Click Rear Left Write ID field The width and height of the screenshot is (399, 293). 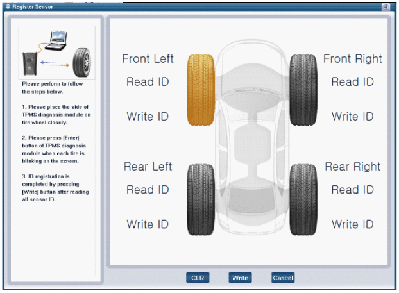[148, 224]
